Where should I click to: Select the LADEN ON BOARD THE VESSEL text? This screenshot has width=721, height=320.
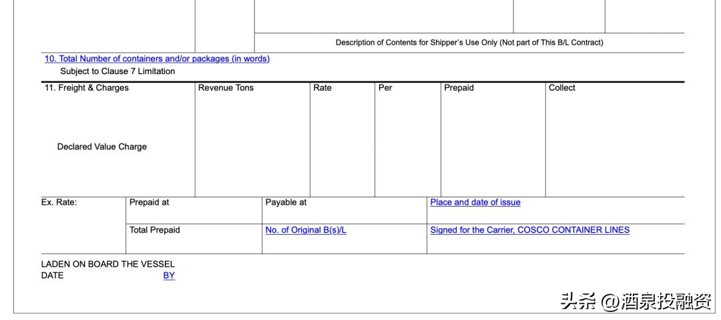pos(107,264)
